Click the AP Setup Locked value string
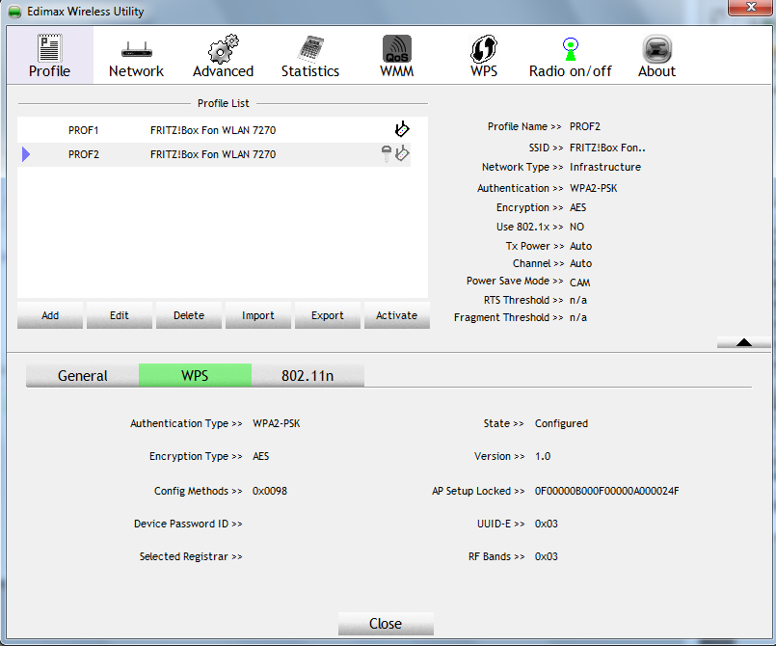Viewport: 776px width, 646px height. (x=606, y=491)
